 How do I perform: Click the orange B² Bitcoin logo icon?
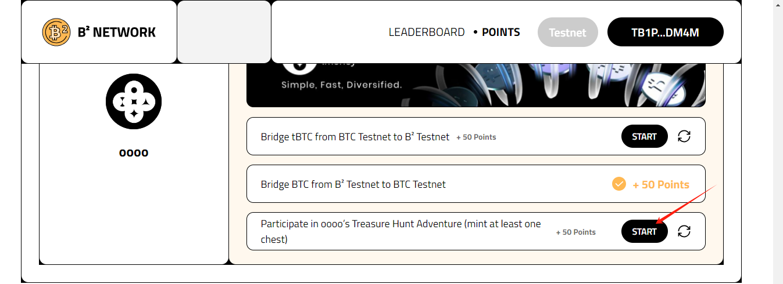(x=56, y=32)
